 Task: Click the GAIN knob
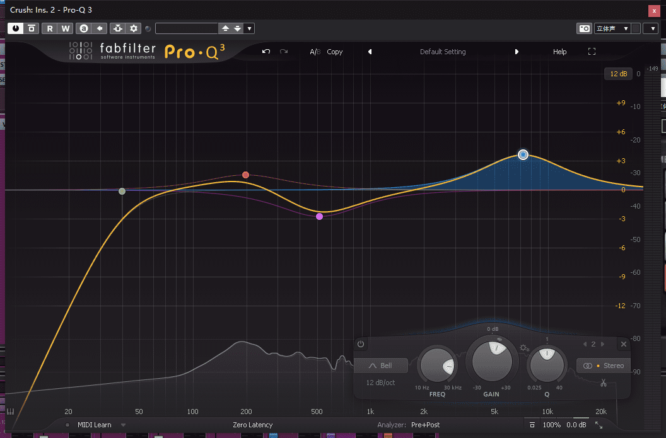click(492, 361)
